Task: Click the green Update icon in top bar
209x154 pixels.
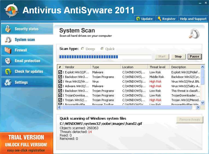Action: pyautogui.click(x=138, y=19)
